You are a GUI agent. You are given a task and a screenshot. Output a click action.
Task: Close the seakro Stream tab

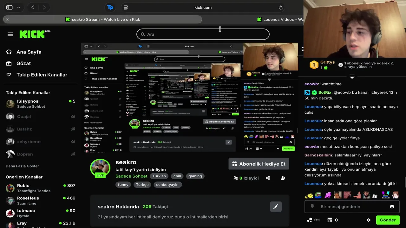(x=8, y=19)
